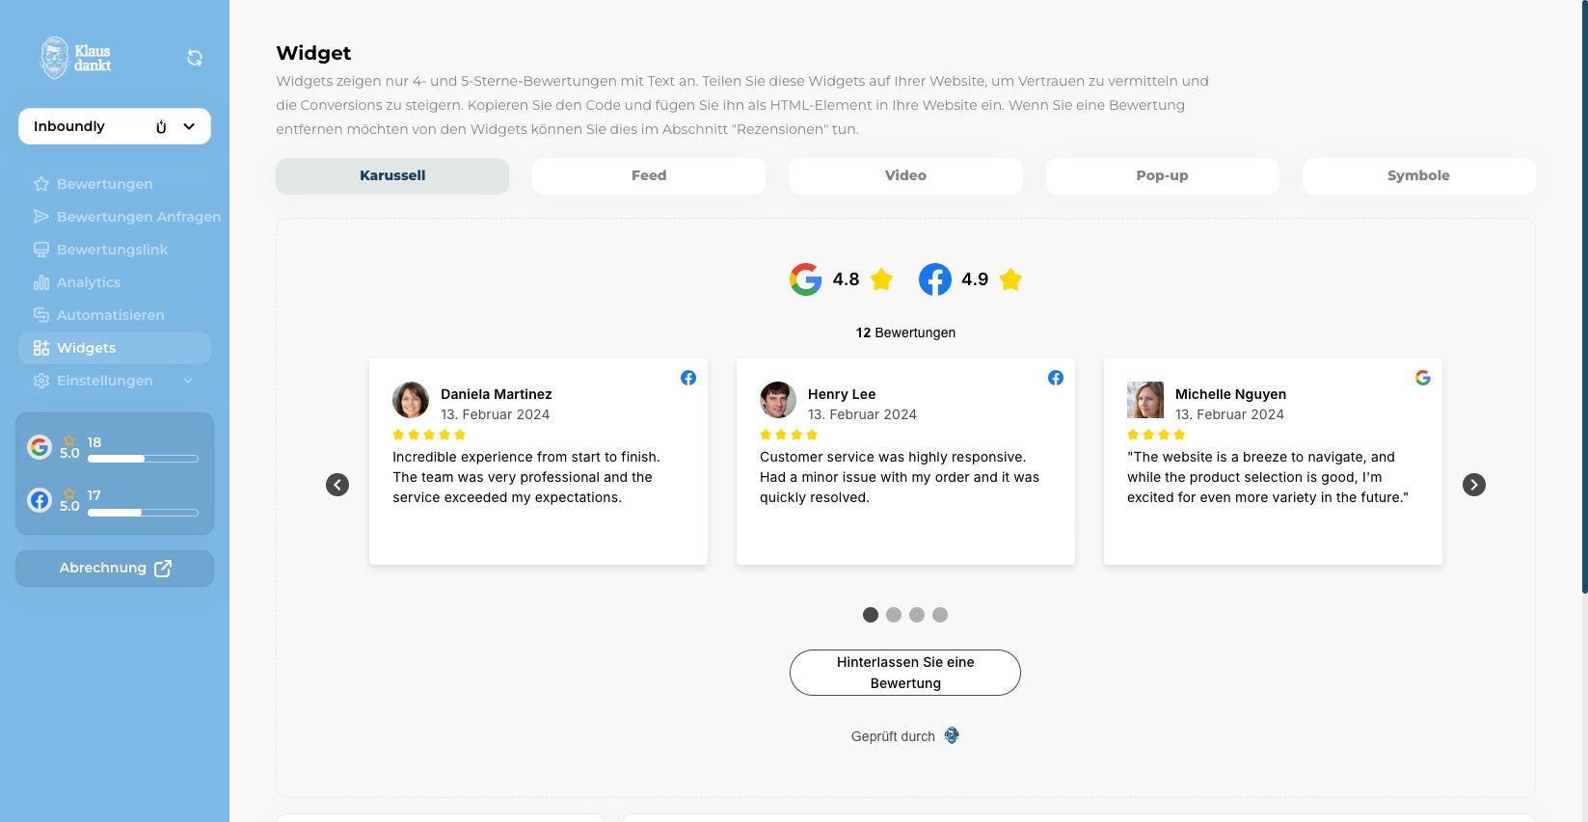
Task: Select the first carousel pagination dot
Action: tap(871, 615)
